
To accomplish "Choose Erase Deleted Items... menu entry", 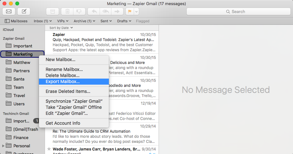I will 74,91.
